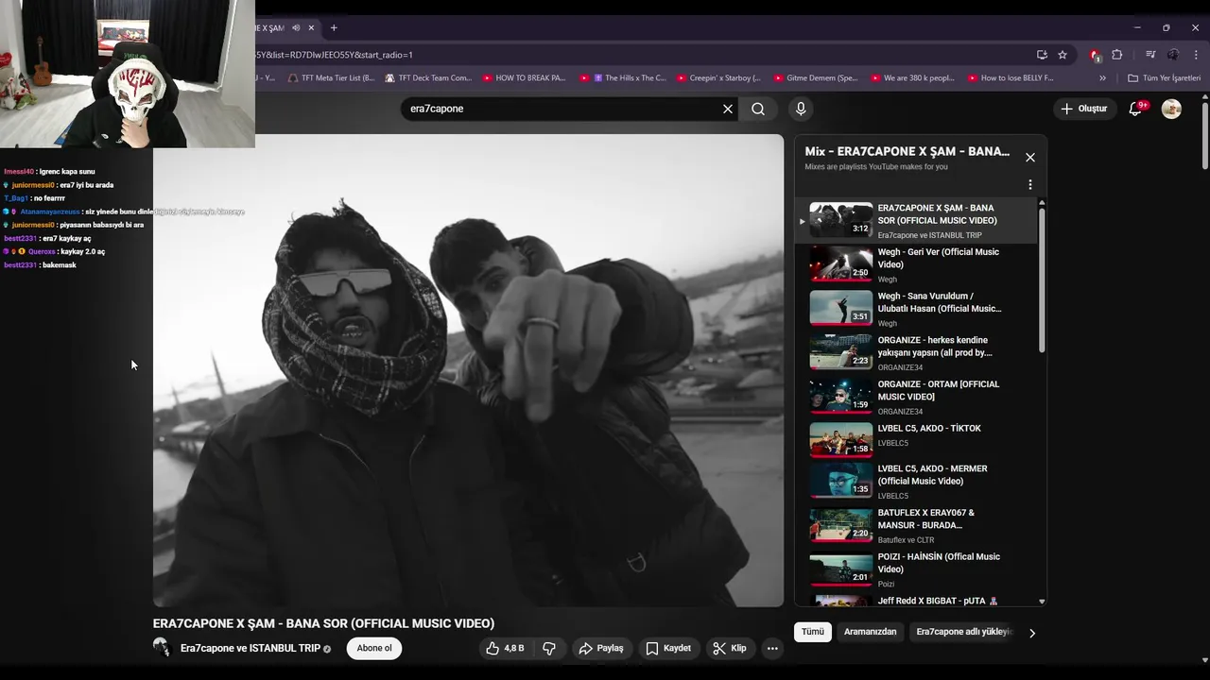Play LVBEL C5, AKDO - MERMER

click(915, 481)
